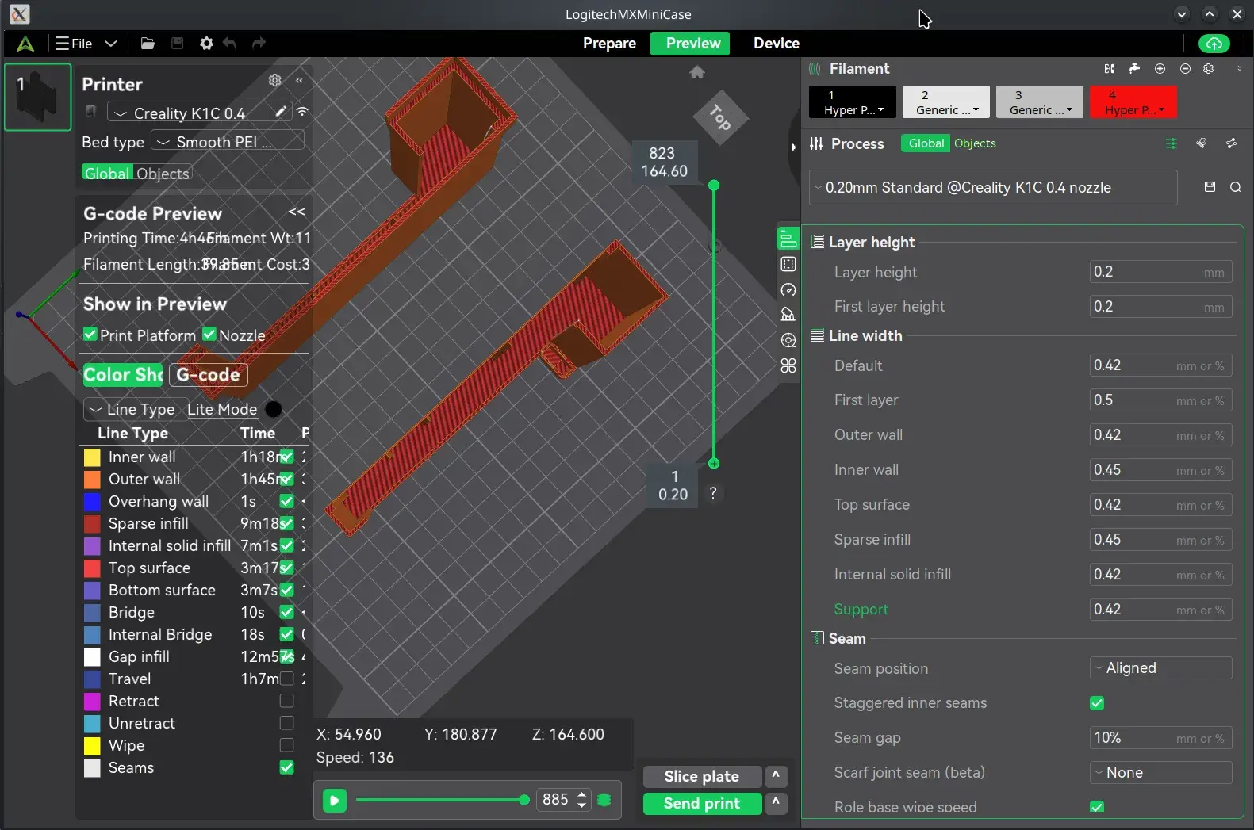The image size is (1254, 830).
Task: Open flushing volumes faucet icon
Action: (1135, 69)
